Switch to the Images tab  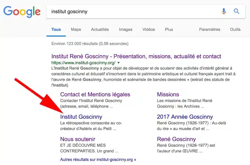pos(126,29)
